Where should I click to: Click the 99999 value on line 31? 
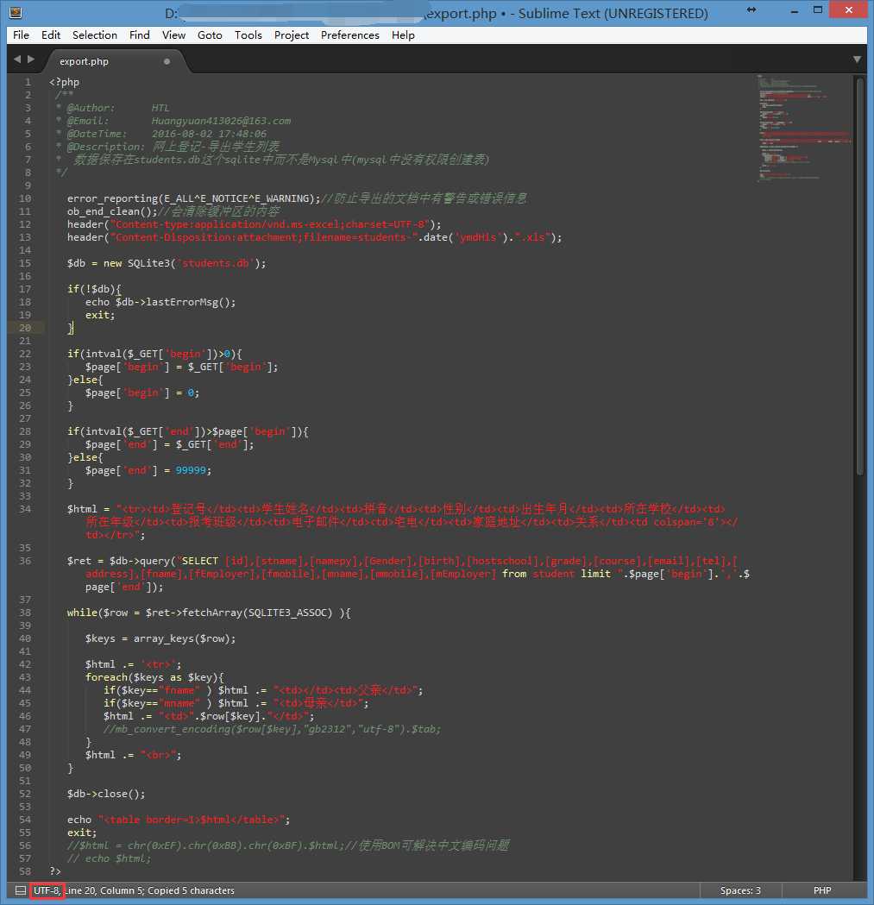click(191, 470)
